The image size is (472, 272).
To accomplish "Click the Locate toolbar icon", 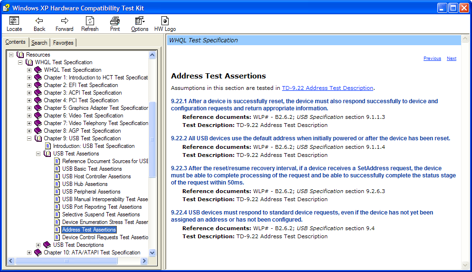I will click(x=14, y=21).
